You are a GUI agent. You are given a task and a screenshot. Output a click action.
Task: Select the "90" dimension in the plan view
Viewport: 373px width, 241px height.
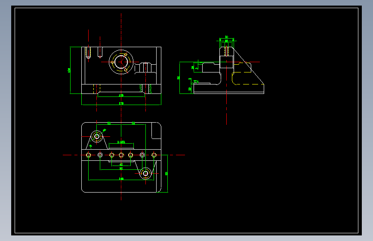click(x=121, y=168)
